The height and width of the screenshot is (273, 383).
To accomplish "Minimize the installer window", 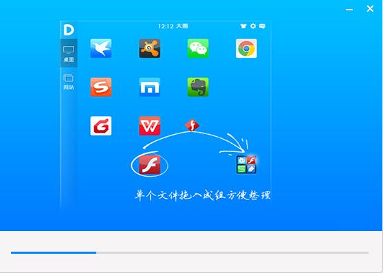I will tap(349, 10).
